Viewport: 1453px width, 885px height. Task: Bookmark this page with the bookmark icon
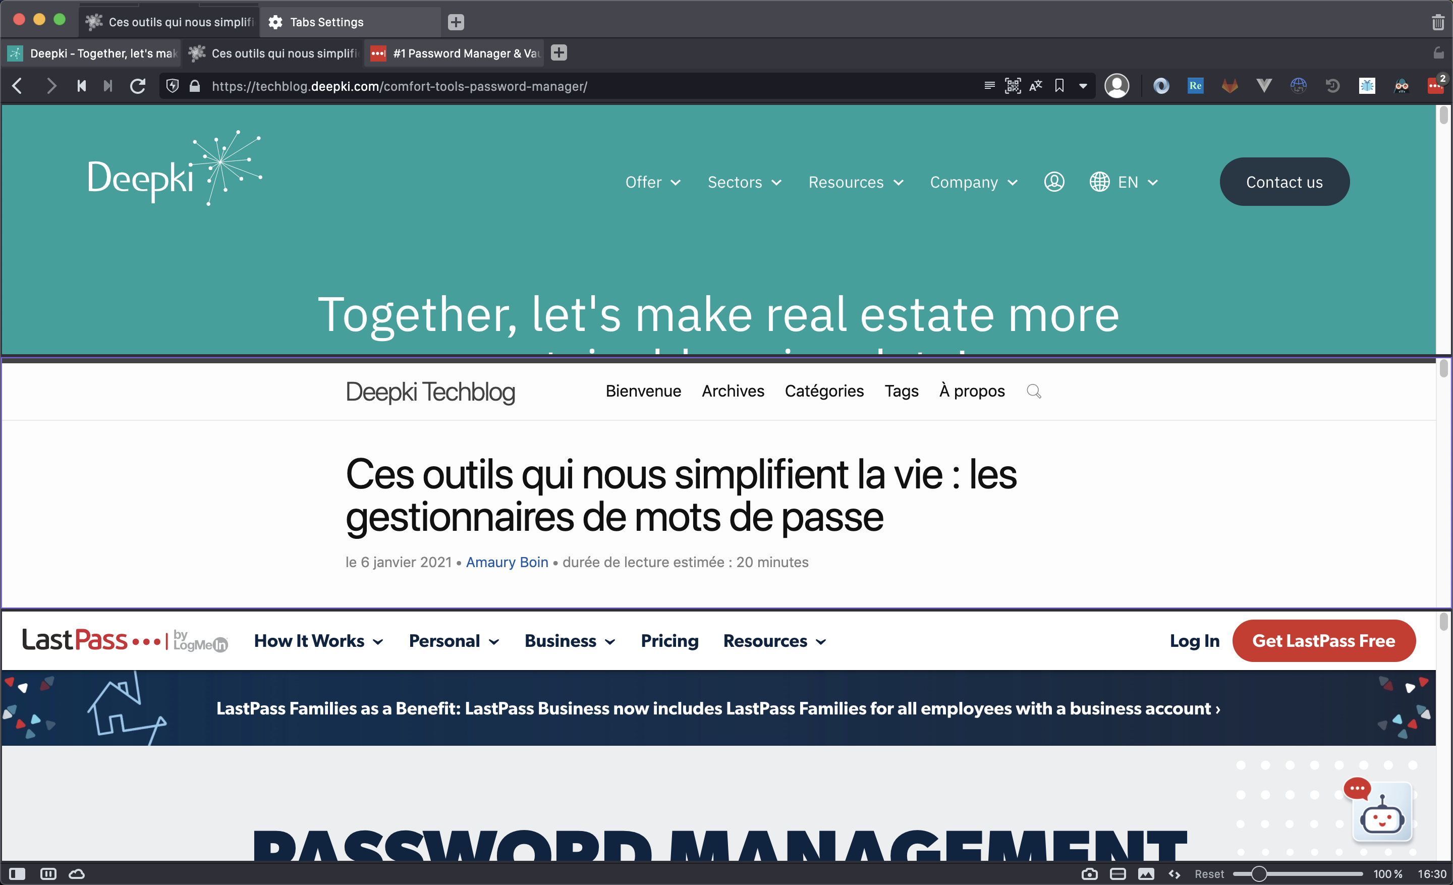[x=1059, y=86]
